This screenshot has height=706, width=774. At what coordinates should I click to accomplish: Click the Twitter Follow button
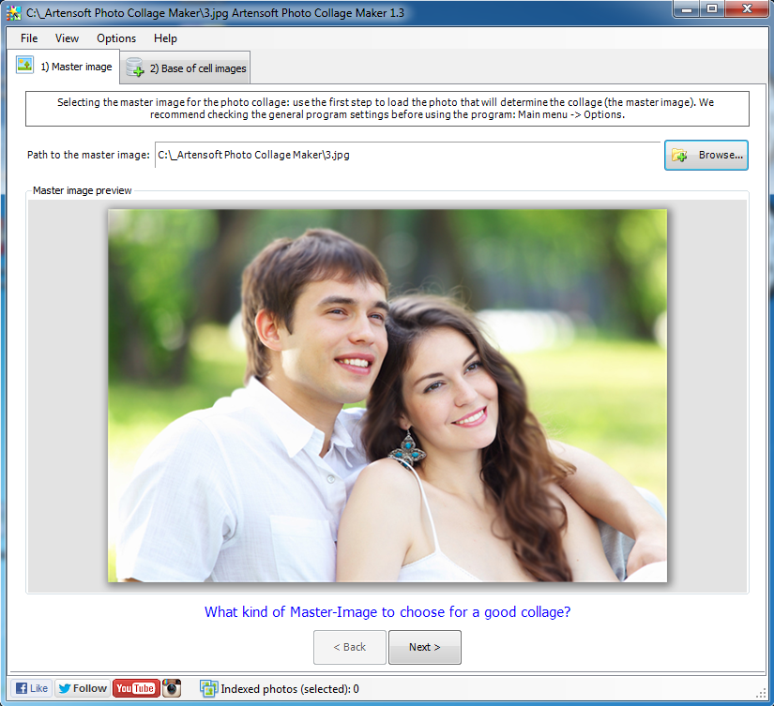83,688
